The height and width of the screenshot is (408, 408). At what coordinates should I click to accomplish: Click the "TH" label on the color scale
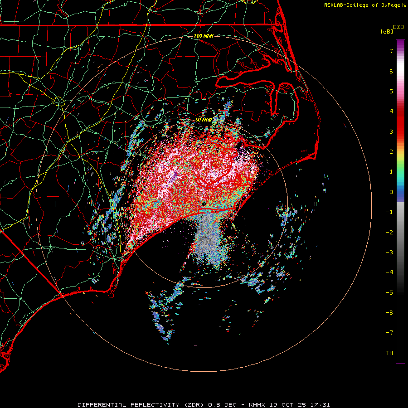[x=389, y=353]
